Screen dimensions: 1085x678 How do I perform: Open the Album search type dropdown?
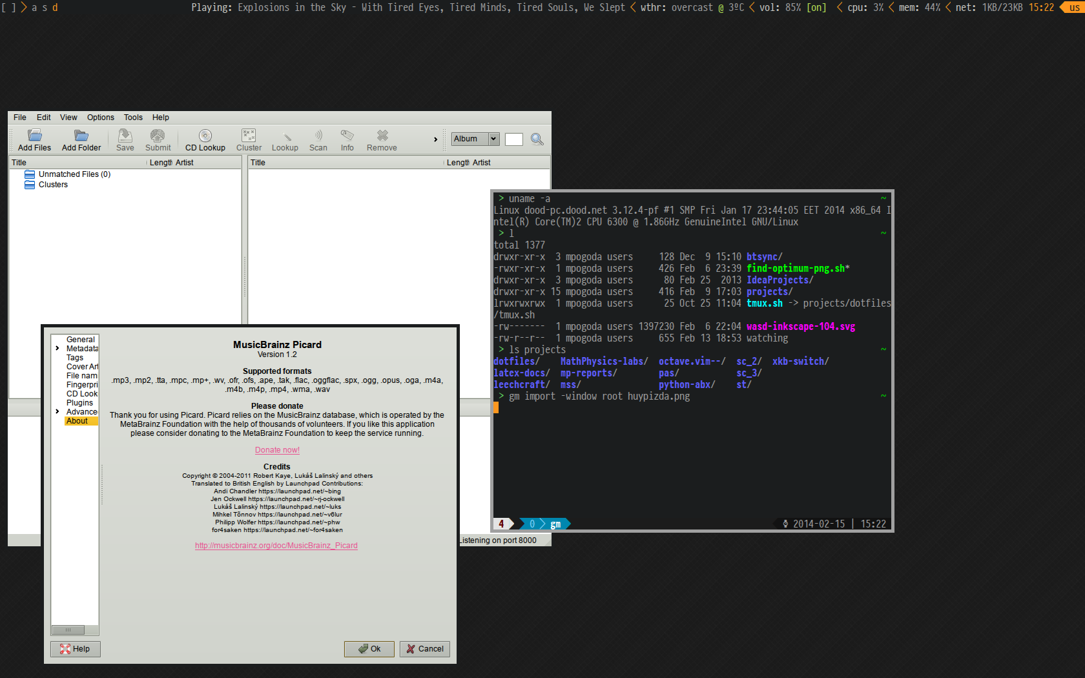click(x=475, y=139)
